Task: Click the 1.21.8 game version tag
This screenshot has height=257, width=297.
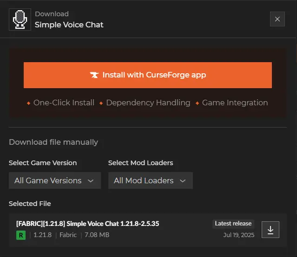Action: (42, 235)
